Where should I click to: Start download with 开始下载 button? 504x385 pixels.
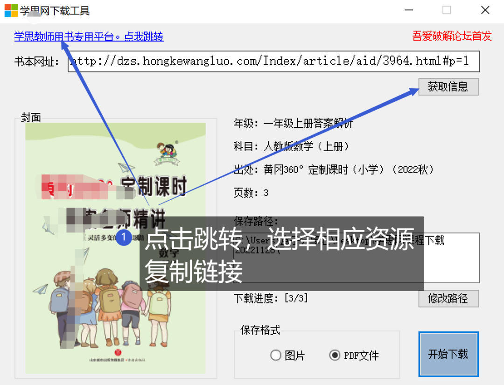448,354
